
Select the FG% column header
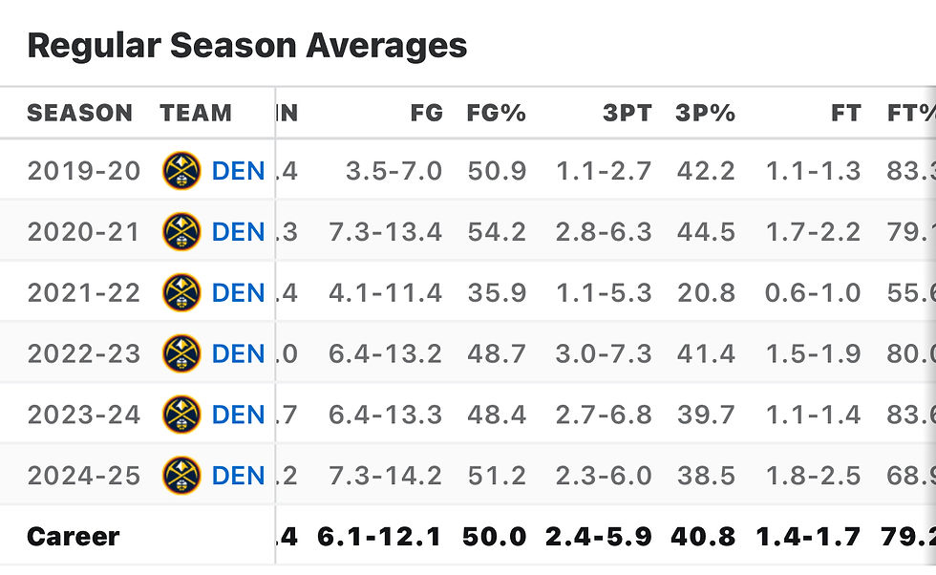tap(496, 113)
